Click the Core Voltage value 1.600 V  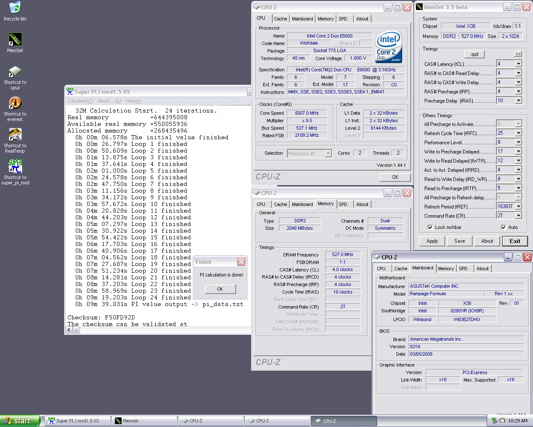[358, 58]
